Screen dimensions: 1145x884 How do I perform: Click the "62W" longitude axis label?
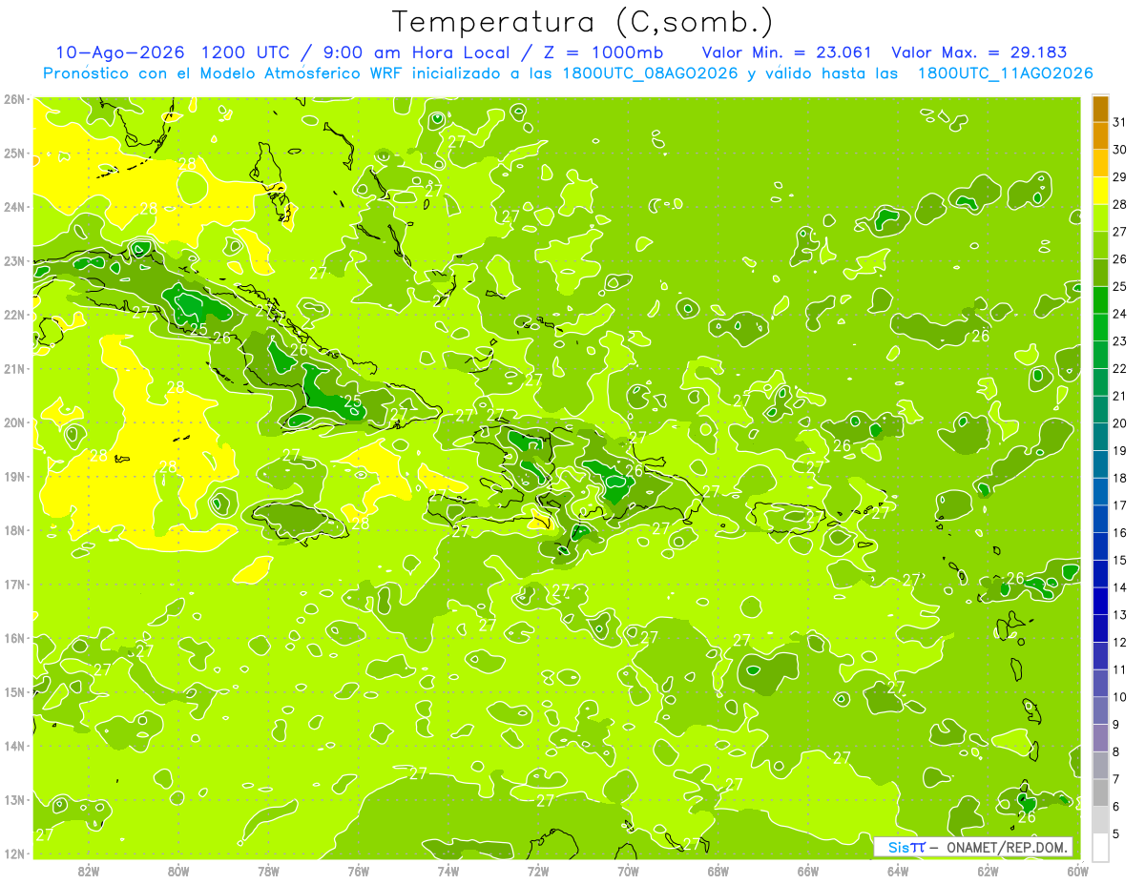pyautogui.click(x=988, y=871)
